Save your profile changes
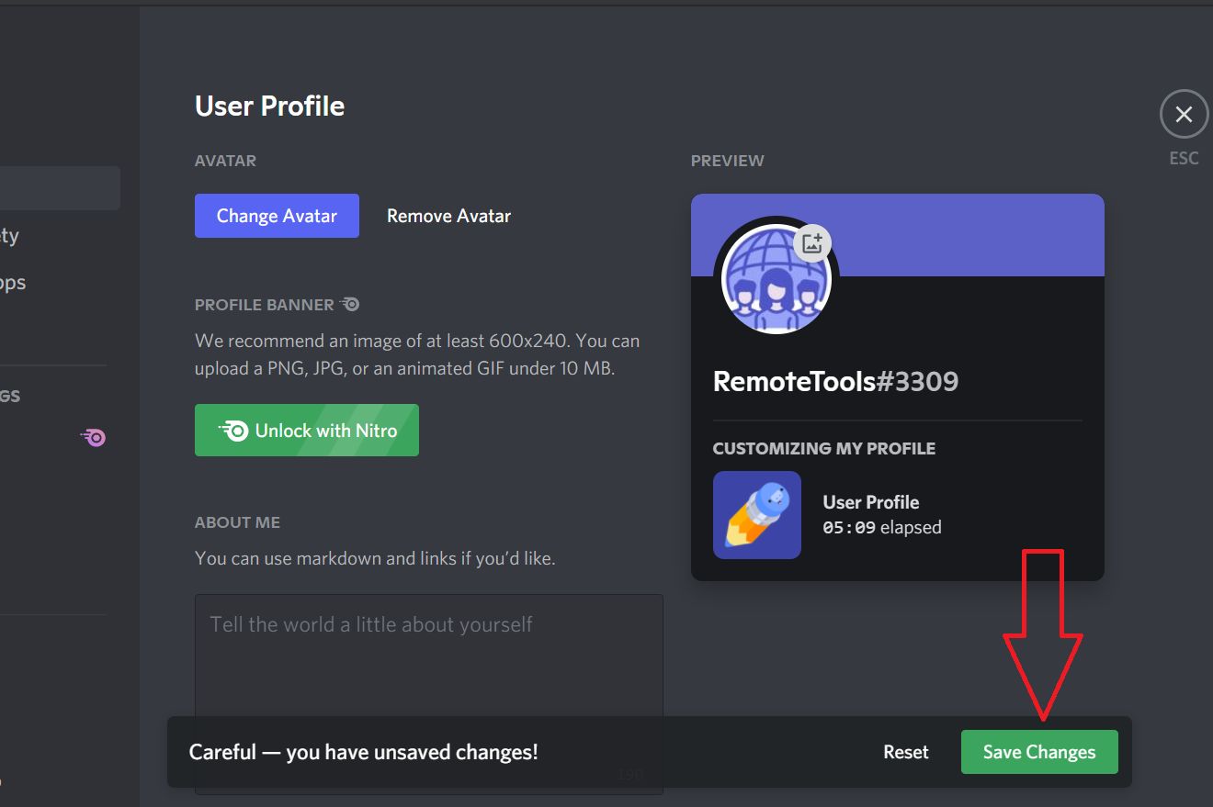 tap(1039, 751)
